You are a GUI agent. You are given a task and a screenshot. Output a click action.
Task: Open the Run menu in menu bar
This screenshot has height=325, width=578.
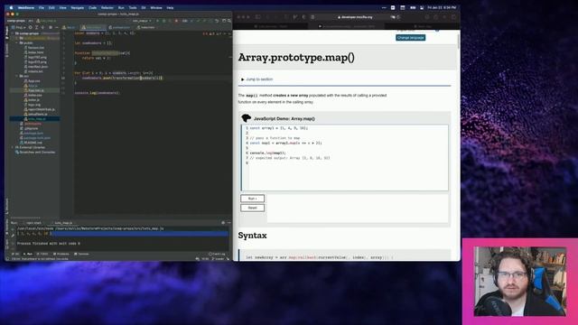click(121, 7)
